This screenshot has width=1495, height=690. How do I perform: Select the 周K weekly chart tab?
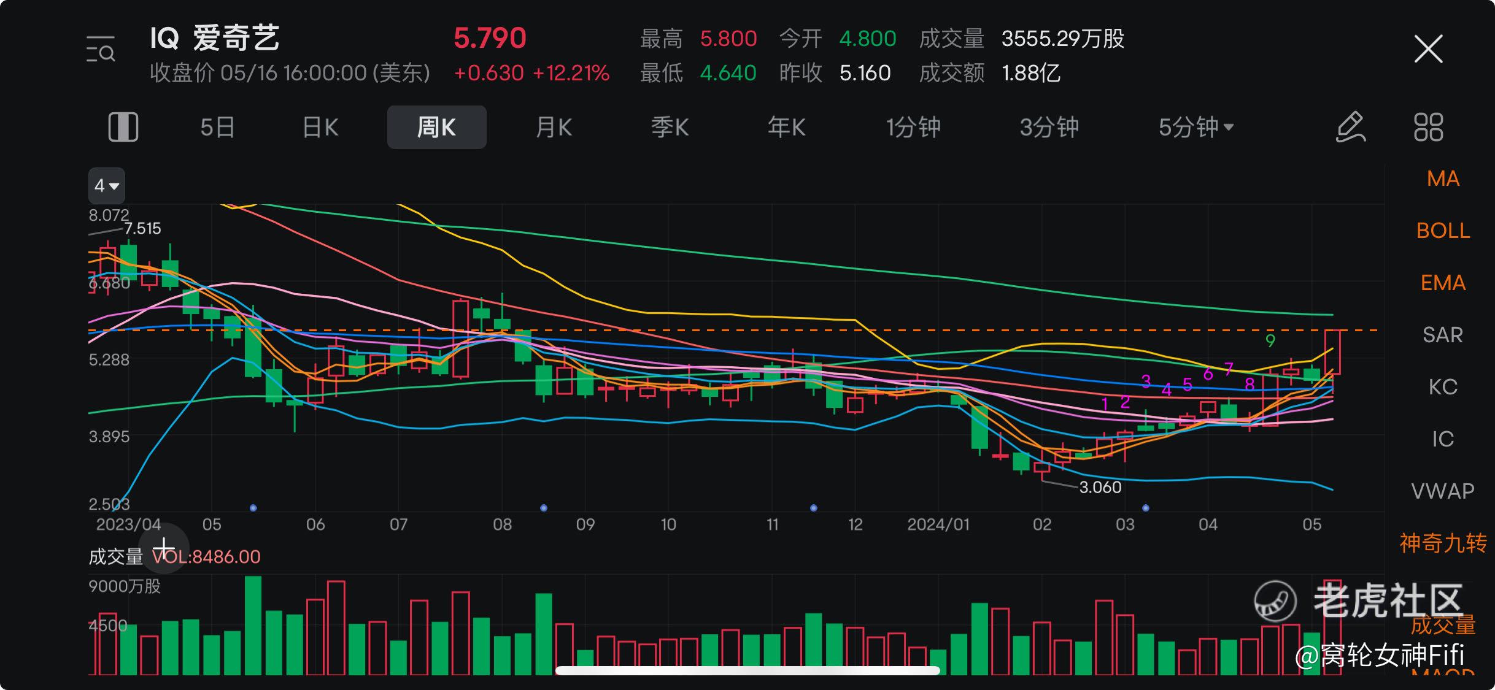437,127
